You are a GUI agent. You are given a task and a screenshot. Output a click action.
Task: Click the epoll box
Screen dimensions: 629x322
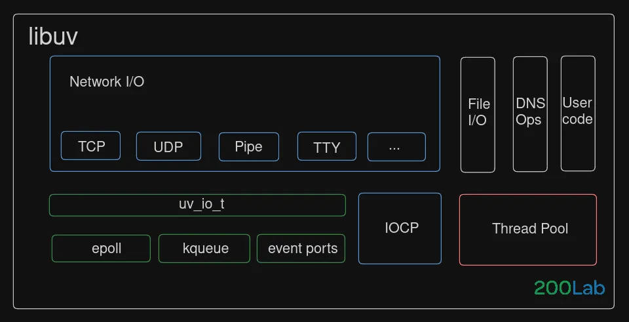point(101,249)
